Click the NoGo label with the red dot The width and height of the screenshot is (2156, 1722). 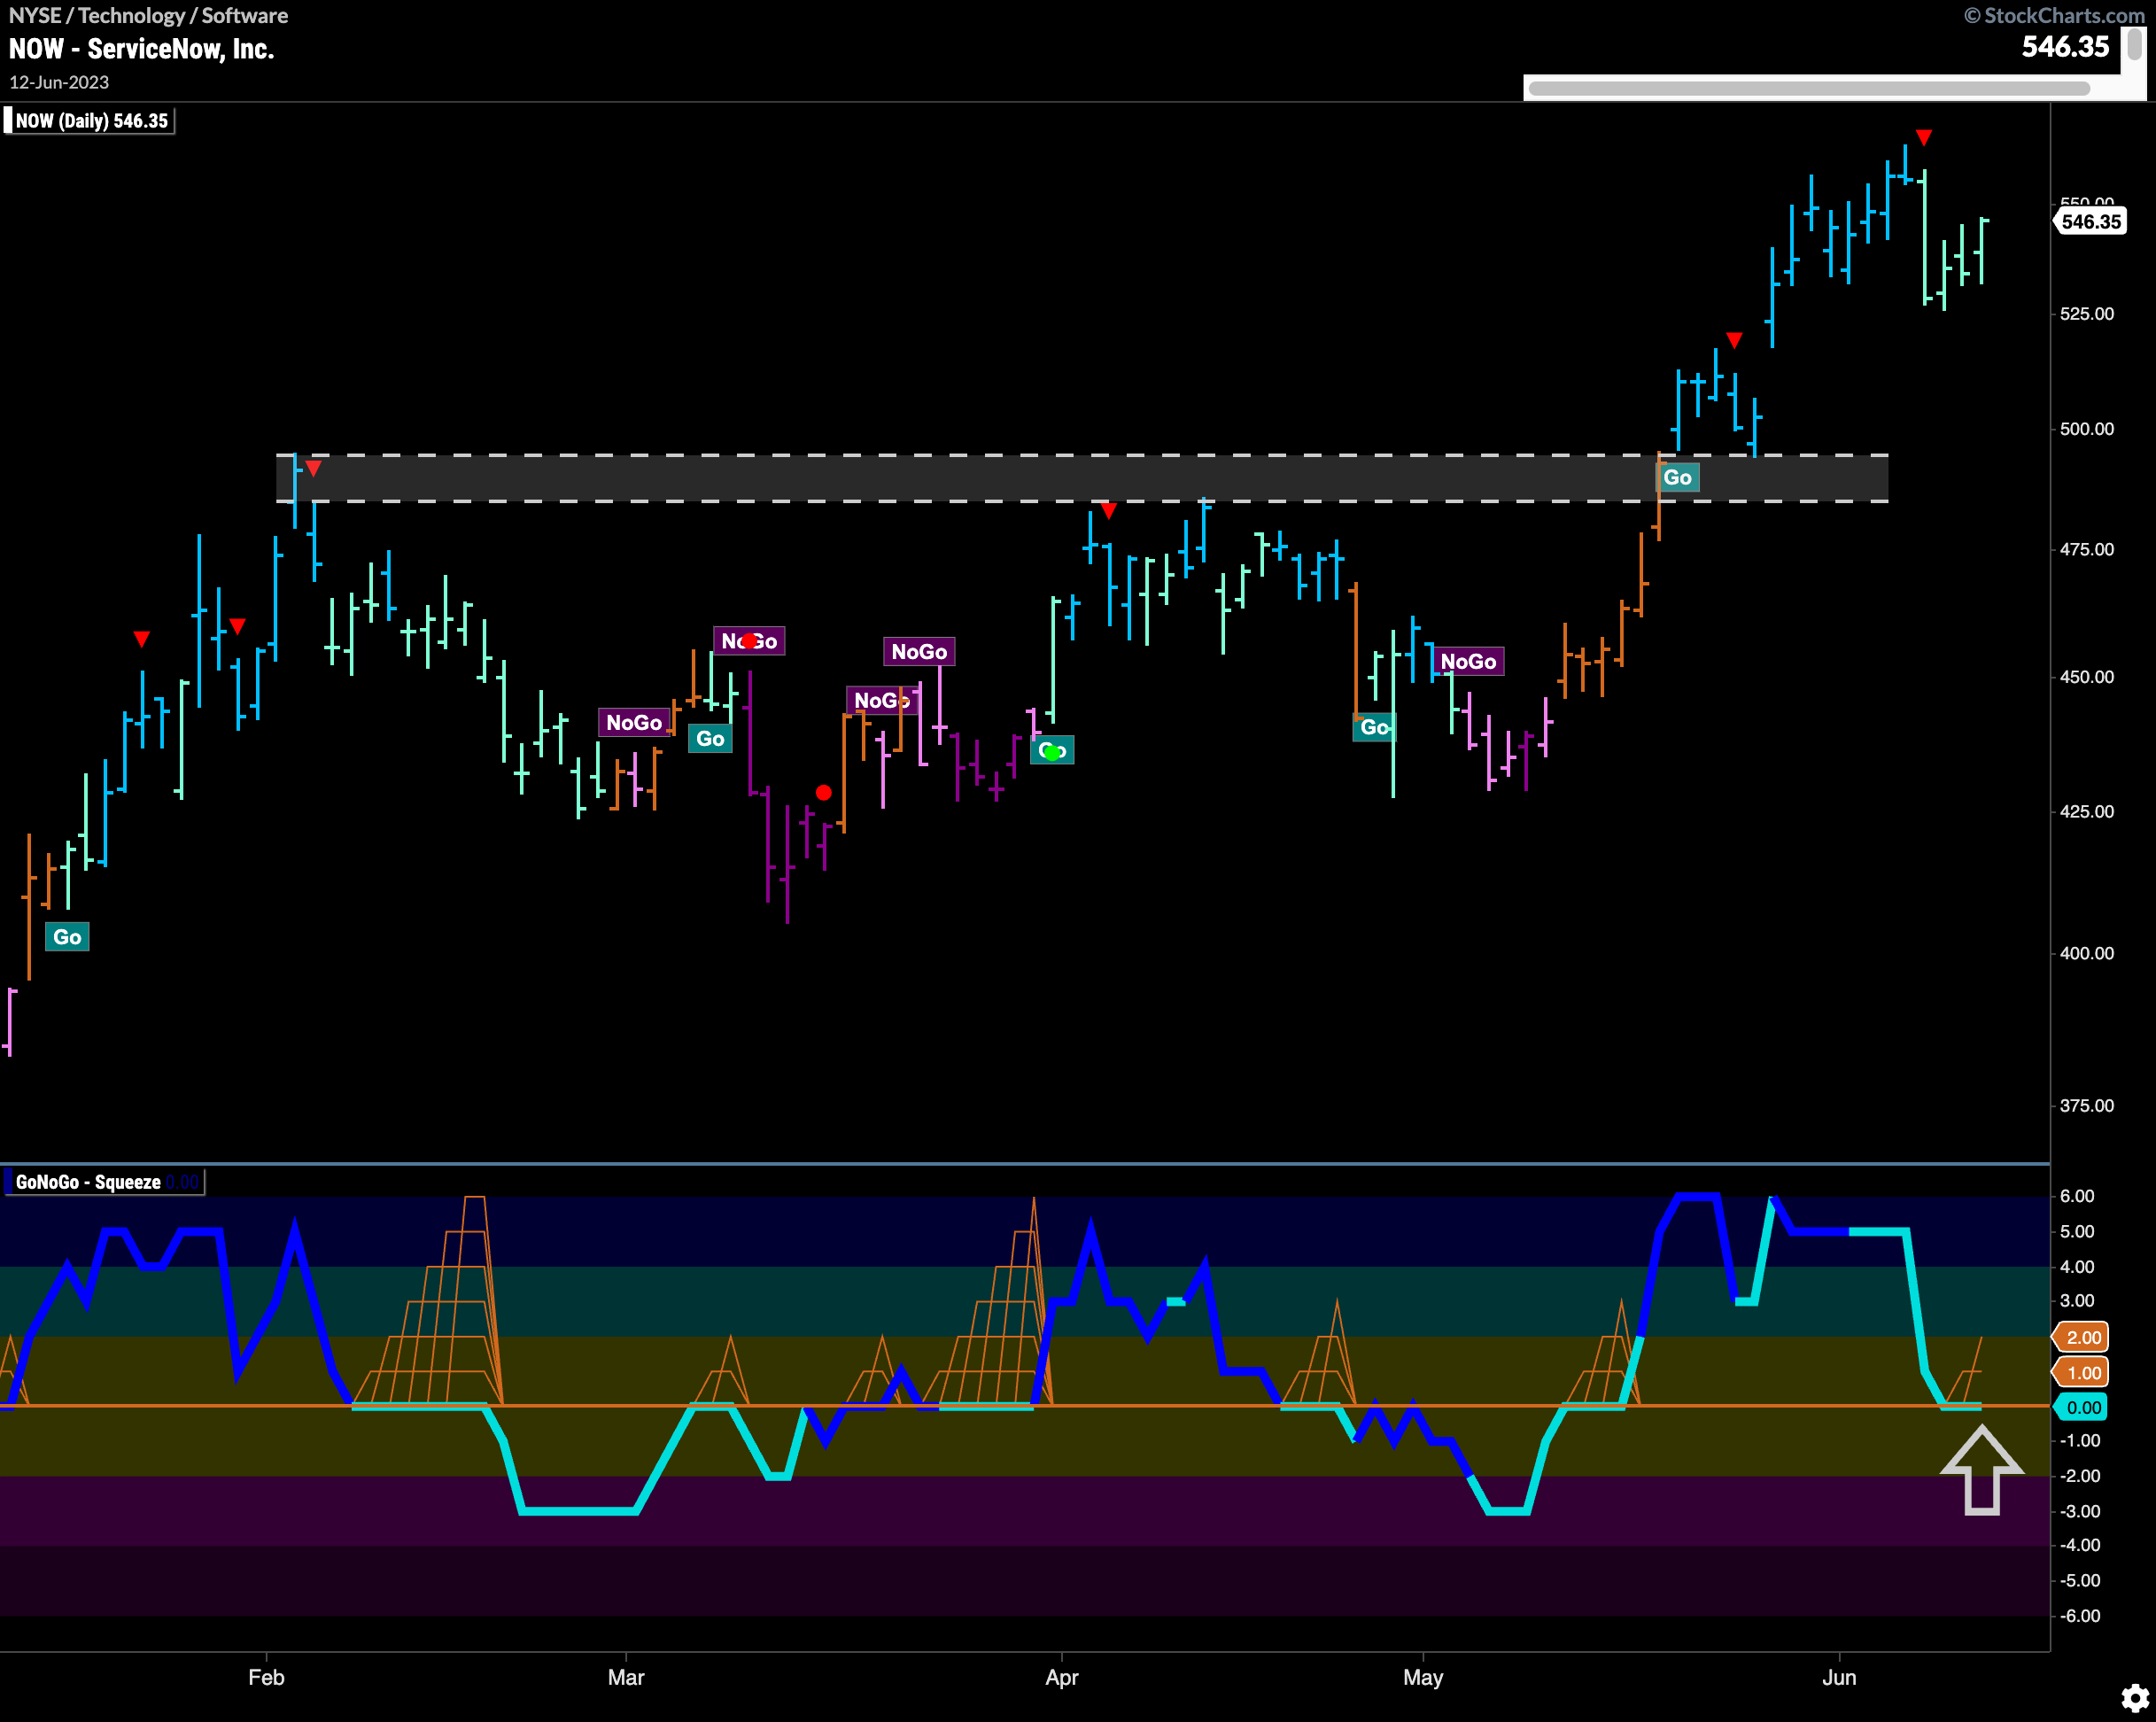(x=749, y=641)
